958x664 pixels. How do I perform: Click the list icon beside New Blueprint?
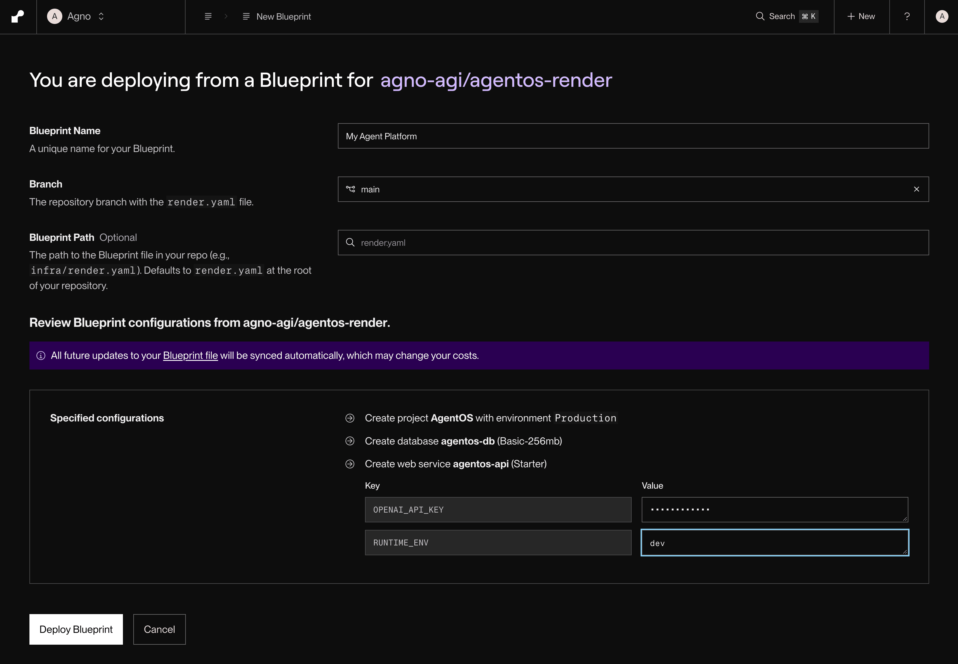coord(246,17)
